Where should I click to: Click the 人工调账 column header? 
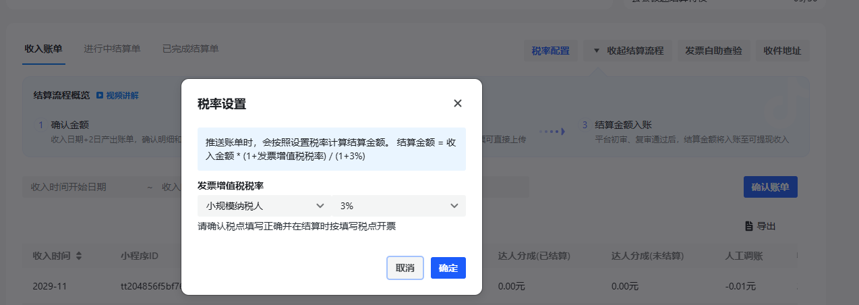click(x=743, y=256)
